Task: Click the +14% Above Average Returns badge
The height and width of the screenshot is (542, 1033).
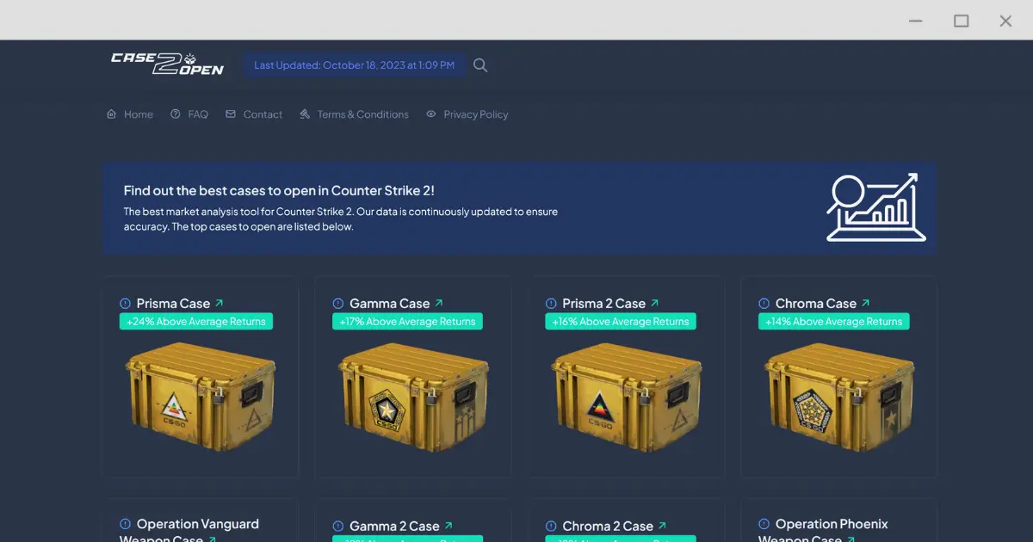Action: click(x=833, y=321)
